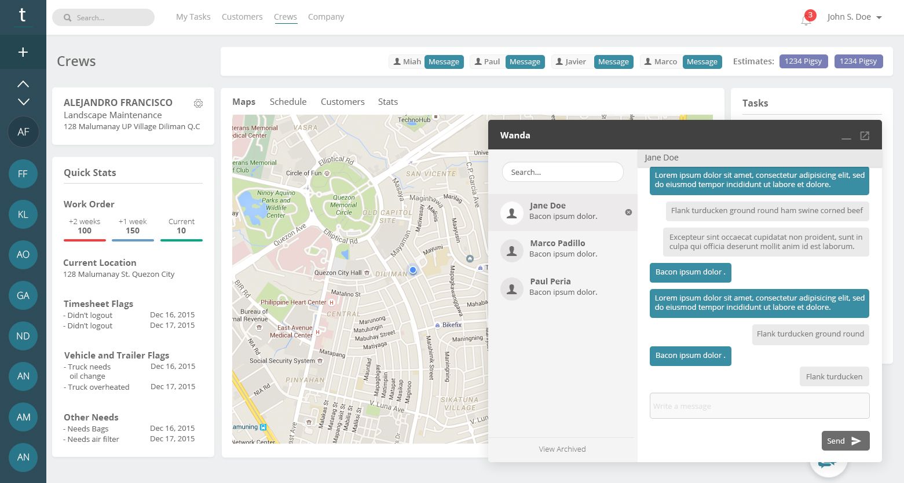Open crew settings gear icon

[198, 103]
